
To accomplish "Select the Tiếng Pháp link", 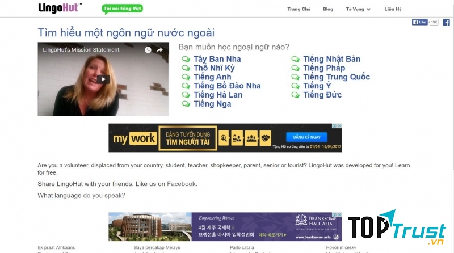I will point(324,68).
